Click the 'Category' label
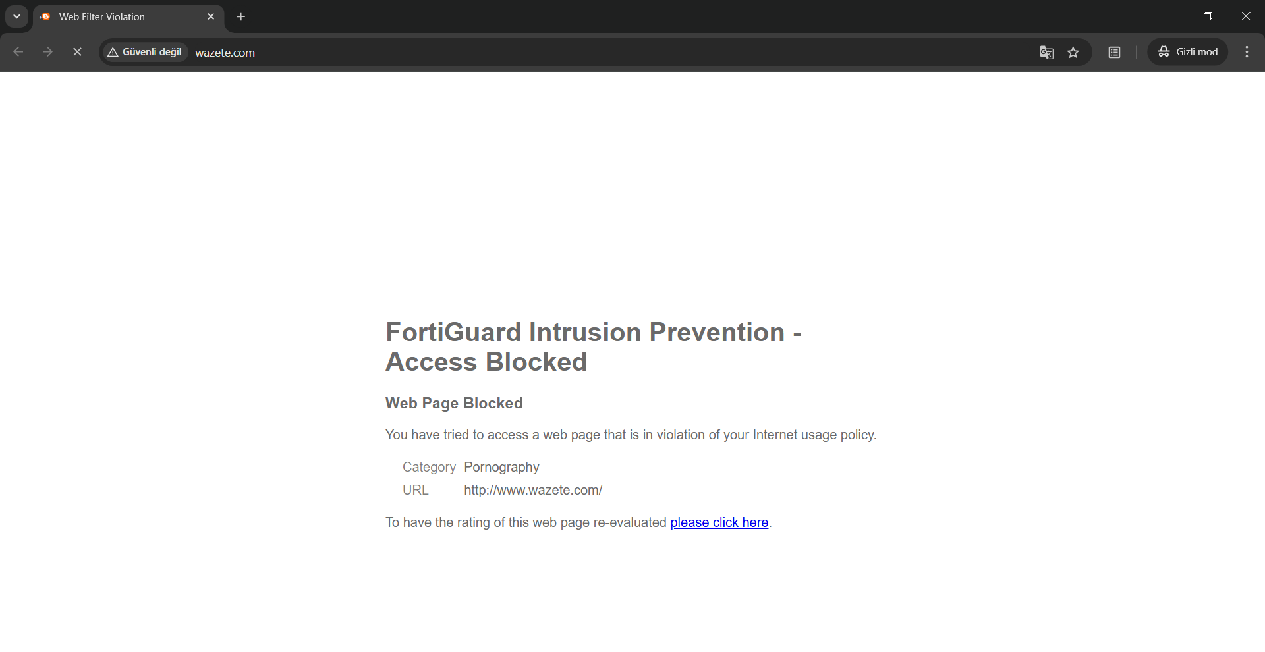1265x652 pixels. pos(429,467)
